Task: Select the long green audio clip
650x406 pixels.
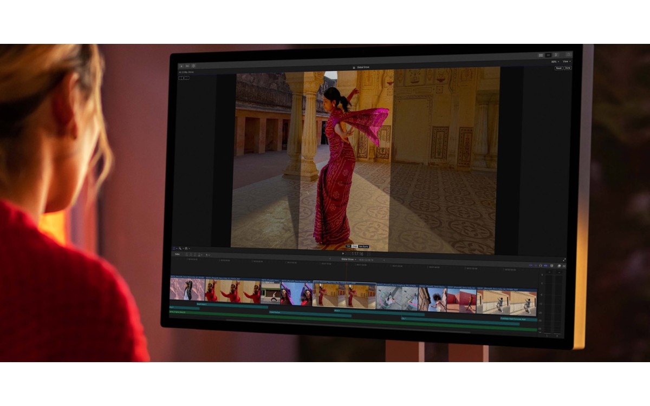Action: tap(353, 319)
